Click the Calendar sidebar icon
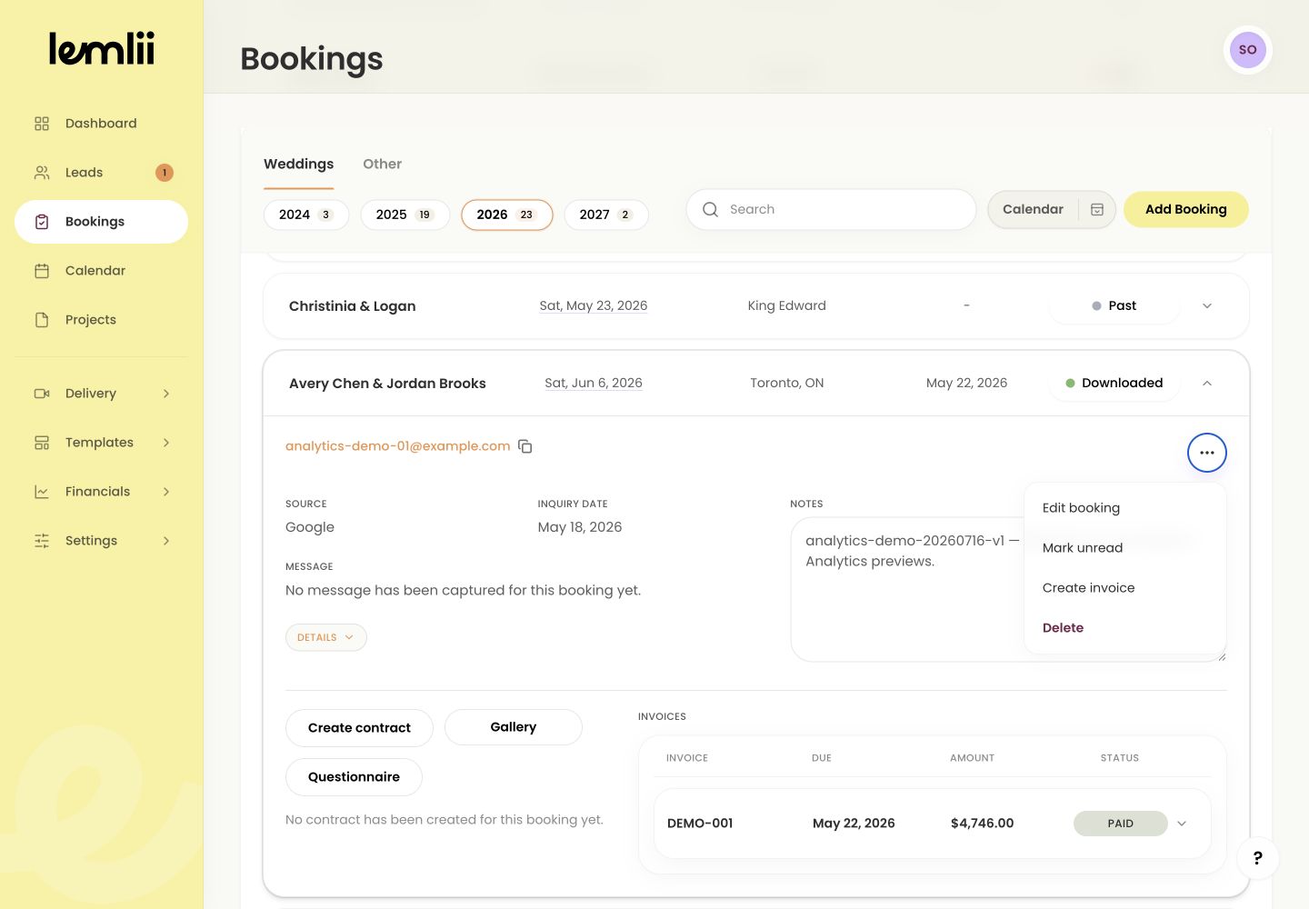1309x909 pixels. [42, 271]
